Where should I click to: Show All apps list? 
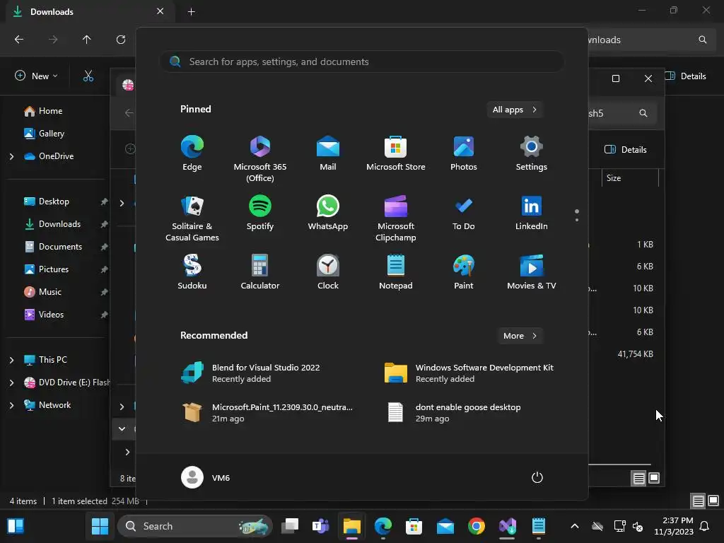click(x=515, y=110)
